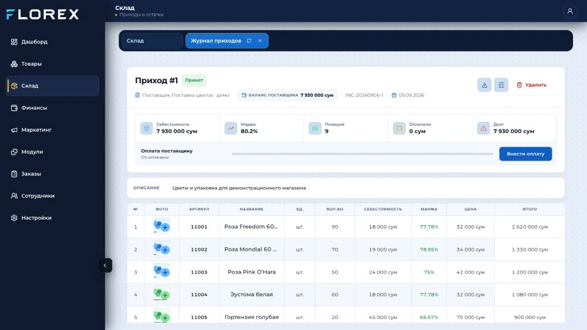Click the Маржа column header
This screenshot has width=587, height=330.
click(x=429, y=209)
